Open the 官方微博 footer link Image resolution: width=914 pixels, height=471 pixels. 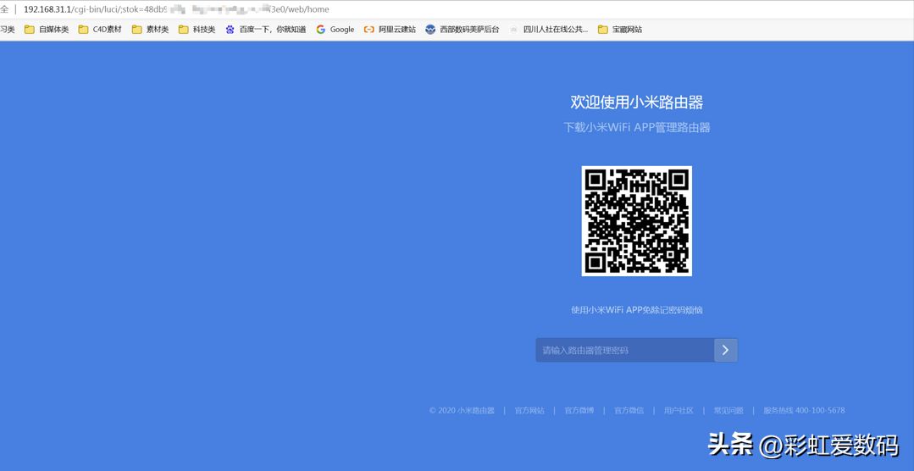click(579, 410)
